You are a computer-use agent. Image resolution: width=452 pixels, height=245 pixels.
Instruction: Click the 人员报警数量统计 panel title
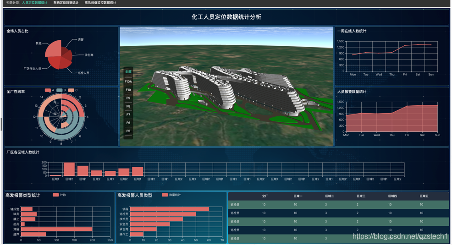coord(352,92)
